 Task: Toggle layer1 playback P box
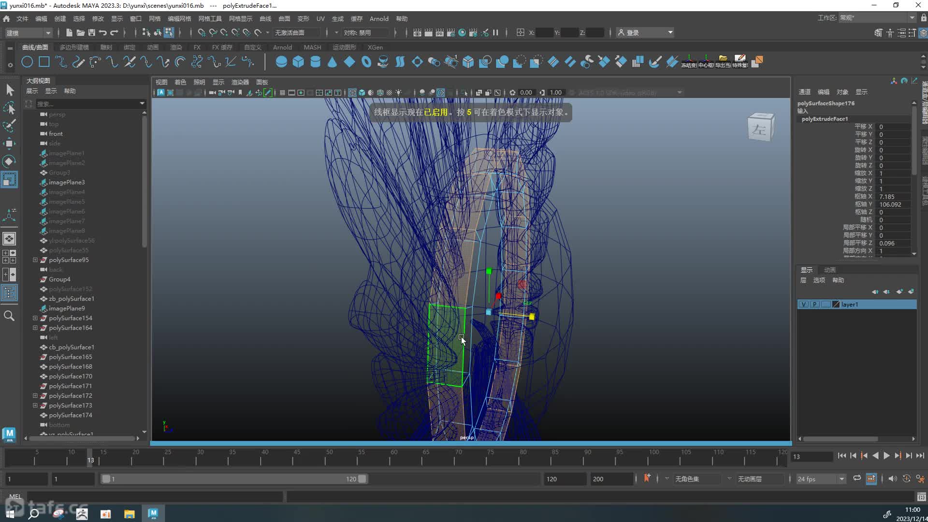(x=815, y=304)
